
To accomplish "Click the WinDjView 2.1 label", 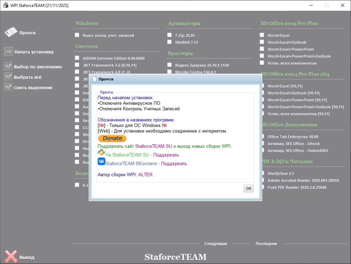I will (x=280, y=173).
